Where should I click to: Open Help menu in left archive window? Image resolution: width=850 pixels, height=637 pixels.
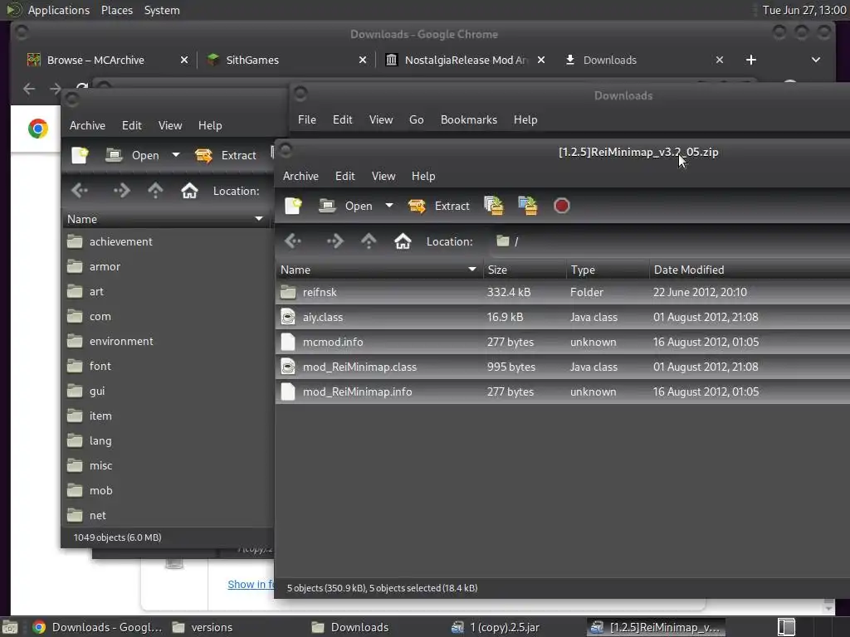[210, 126]
